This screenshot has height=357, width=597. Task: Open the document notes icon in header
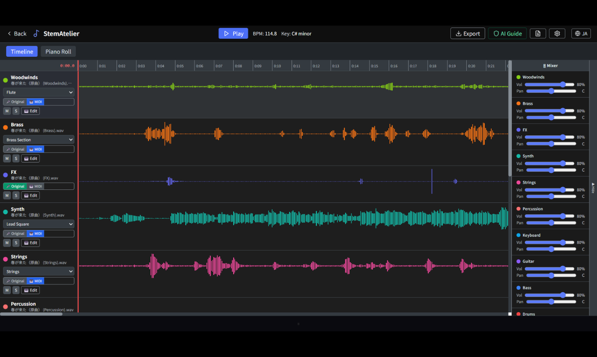point(538,33)
